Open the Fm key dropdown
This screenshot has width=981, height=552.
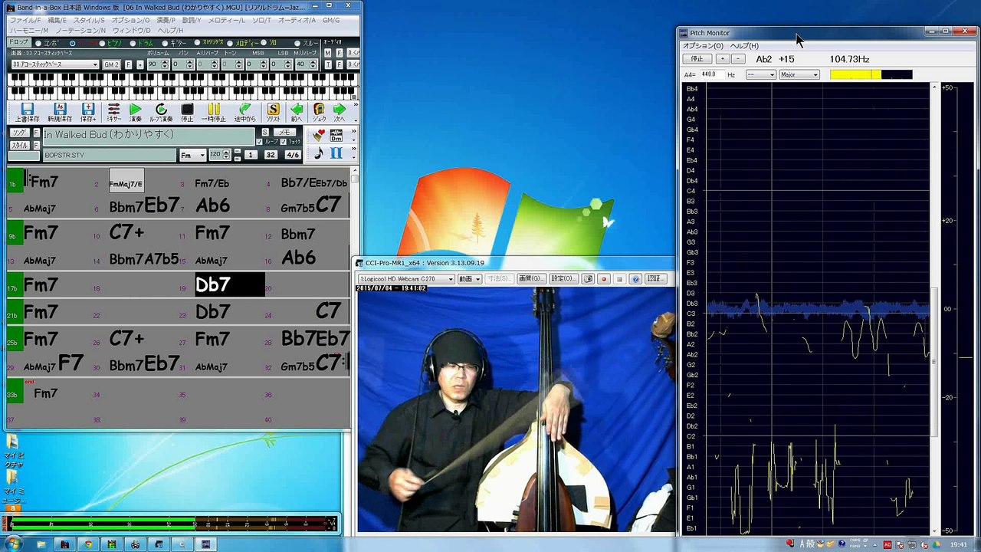click(x=192, y=156)
